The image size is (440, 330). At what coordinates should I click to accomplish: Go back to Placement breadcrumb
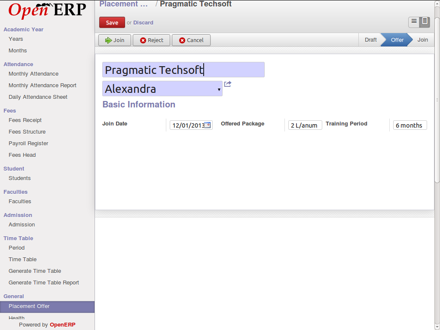(123, 4)
